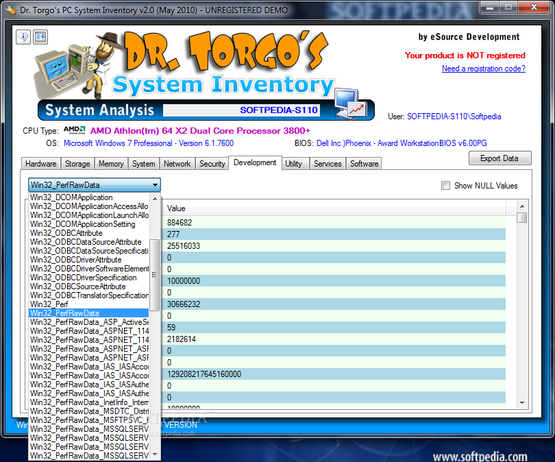555x462 pixels.
Task: Click the data table scrollbar thumb
Action: point(522,217)
